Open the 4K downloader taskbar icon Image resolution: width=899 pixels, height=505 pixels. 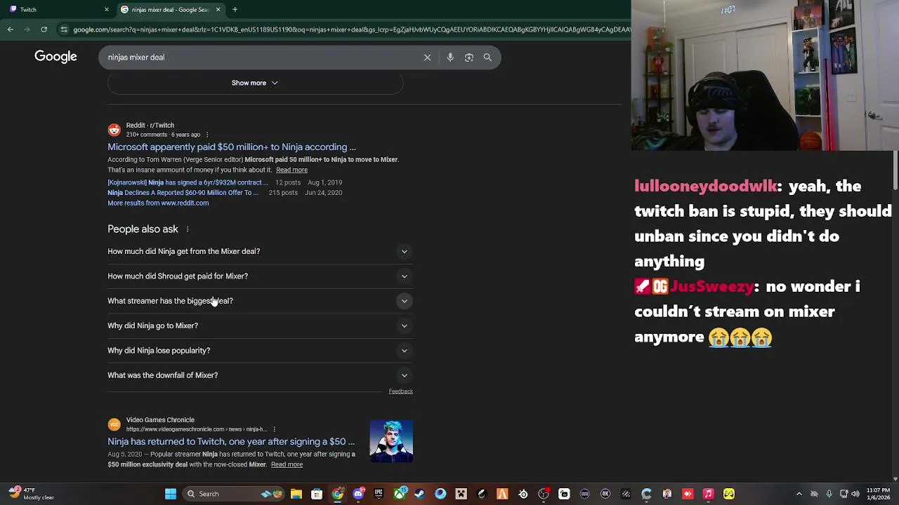[605, 494]
